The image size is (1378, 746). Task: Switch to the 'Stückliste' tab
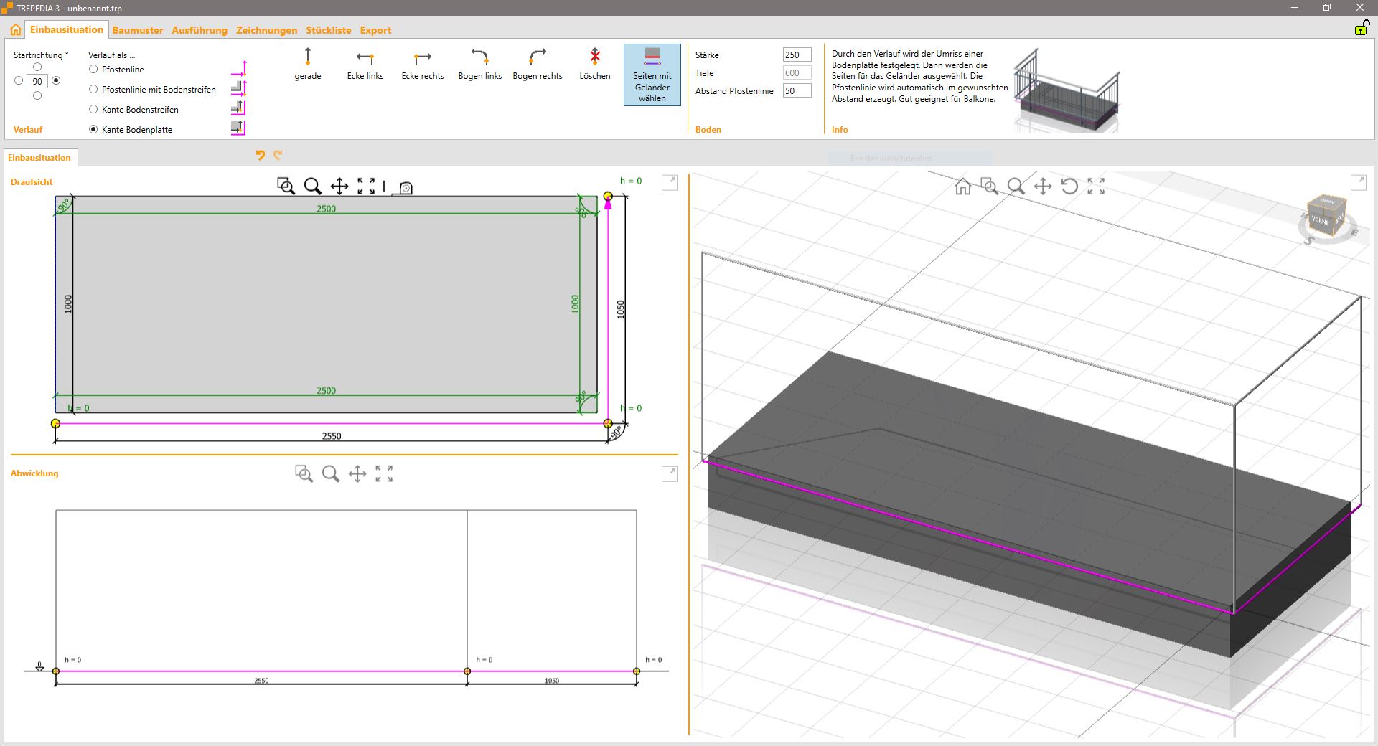click(328, 30)
